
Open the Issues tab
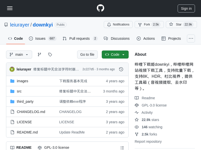coord(42,38)
